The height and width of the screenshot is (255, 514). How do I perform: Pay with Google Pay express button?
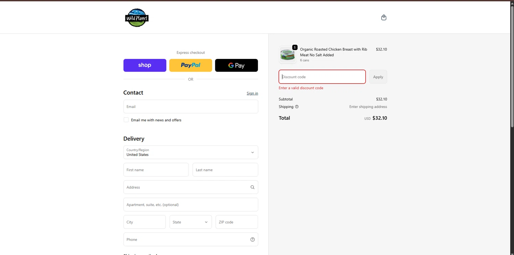tap(236, 65)
